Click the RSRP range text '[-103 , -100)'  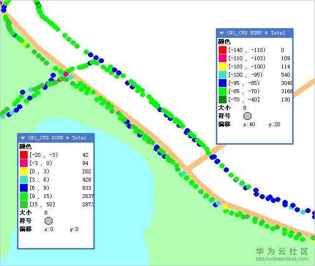[247, 66]
